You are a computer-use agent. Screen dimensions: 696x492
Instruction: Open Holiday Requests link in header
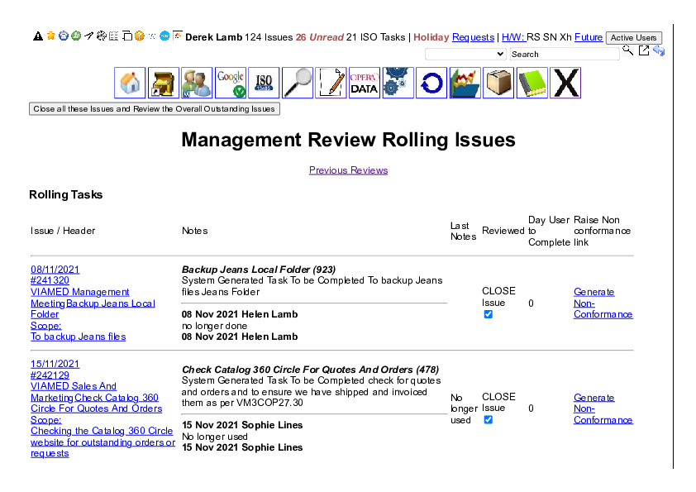coord(473,37)
